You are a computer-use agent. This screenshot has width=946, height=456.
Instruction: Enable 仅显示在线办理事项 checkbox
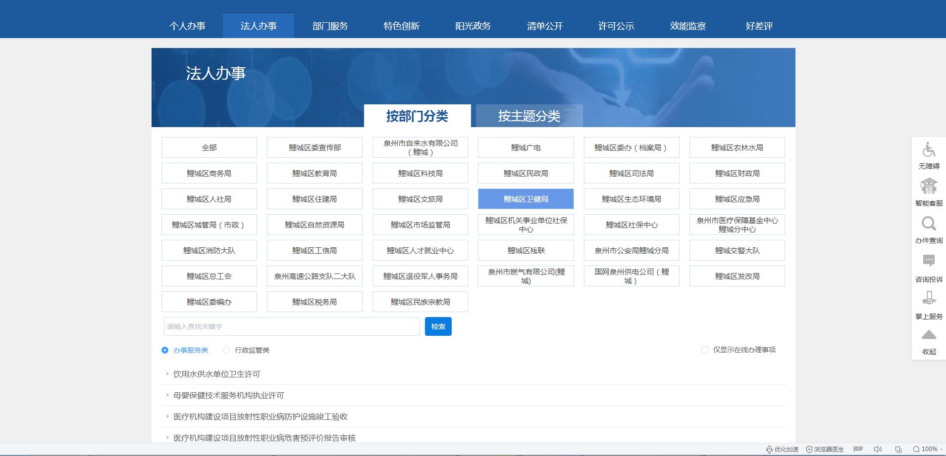click(x=705, y=350)
